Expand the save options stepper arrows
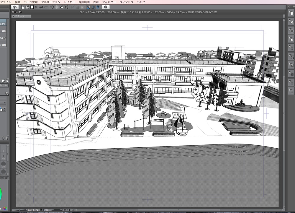Image resolution: width=295 pixels, height=213 pixels. (x=35, y=7)
